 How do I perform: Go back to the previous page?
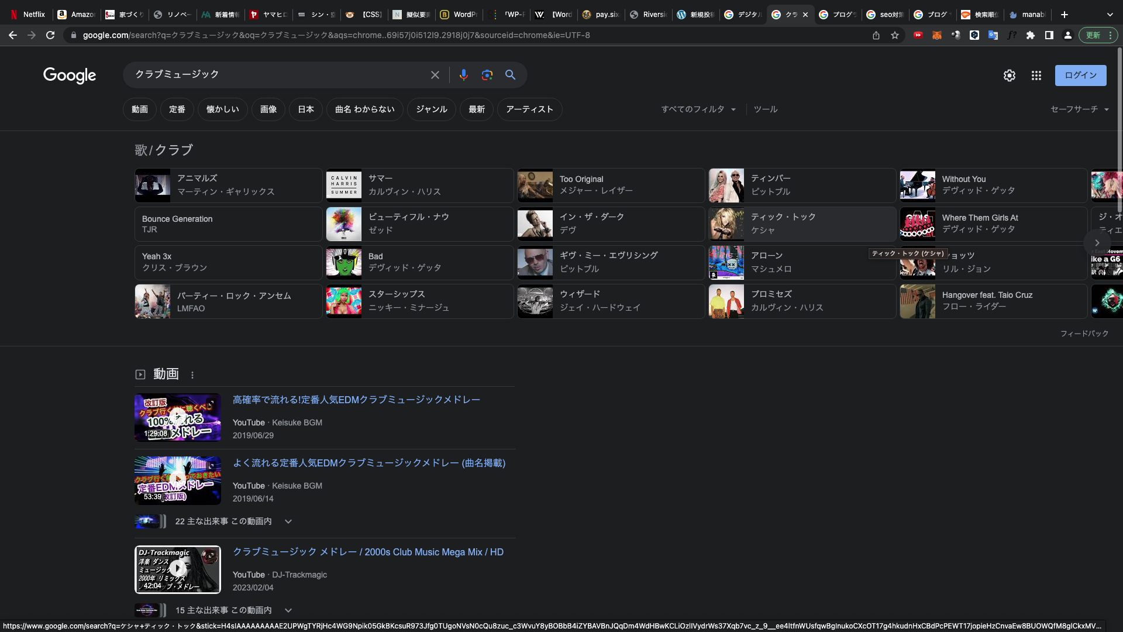pos(13,35)
